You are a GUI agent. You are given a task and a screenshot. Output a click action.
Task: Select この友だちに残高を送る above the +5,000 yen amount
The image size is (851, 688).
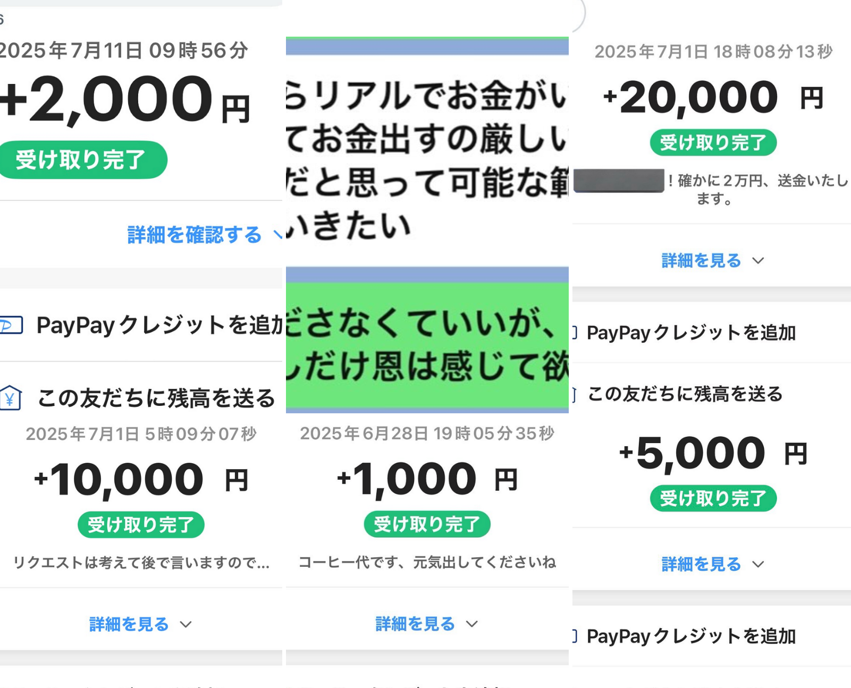(685, 394)
